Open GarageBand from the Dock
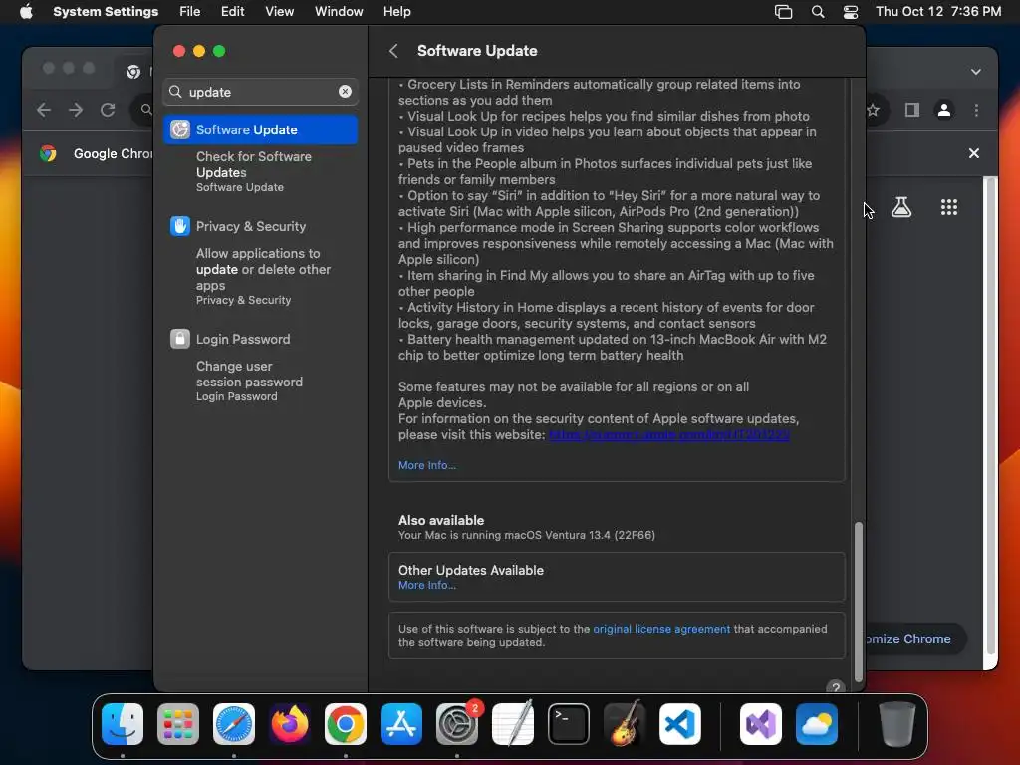1020x765 pixels. [625, 724]
